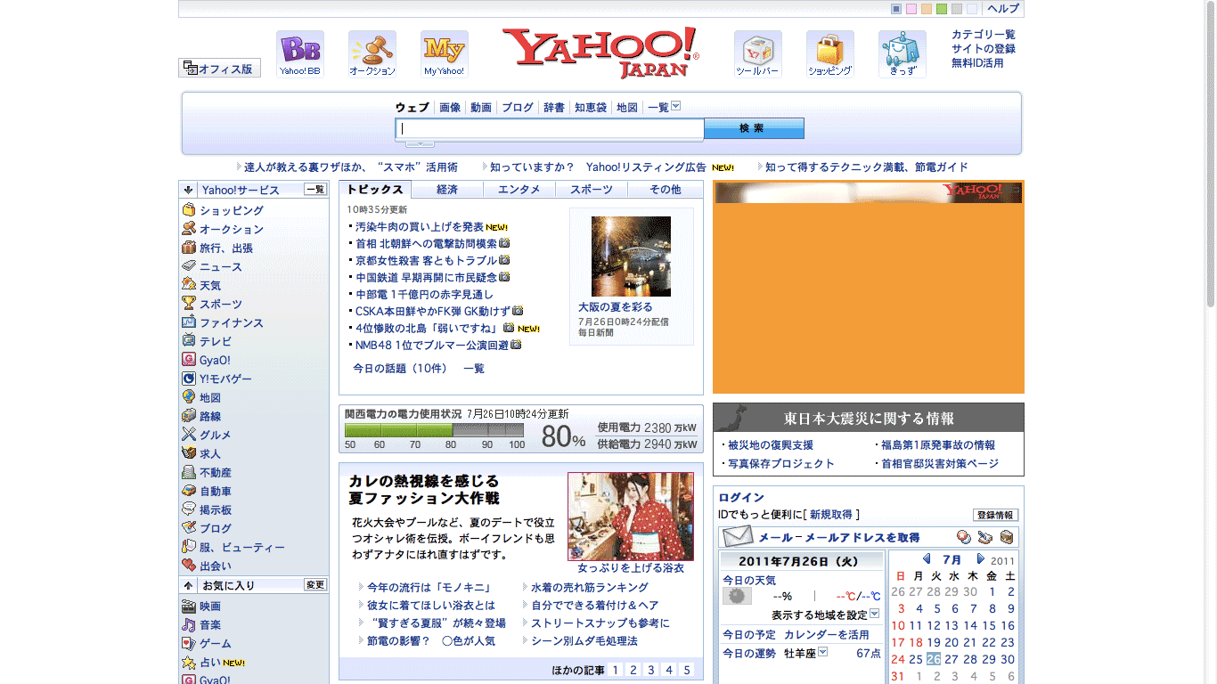Click the 検索 search button
The image size is (1217, 684).
click(x=754, y=128)
